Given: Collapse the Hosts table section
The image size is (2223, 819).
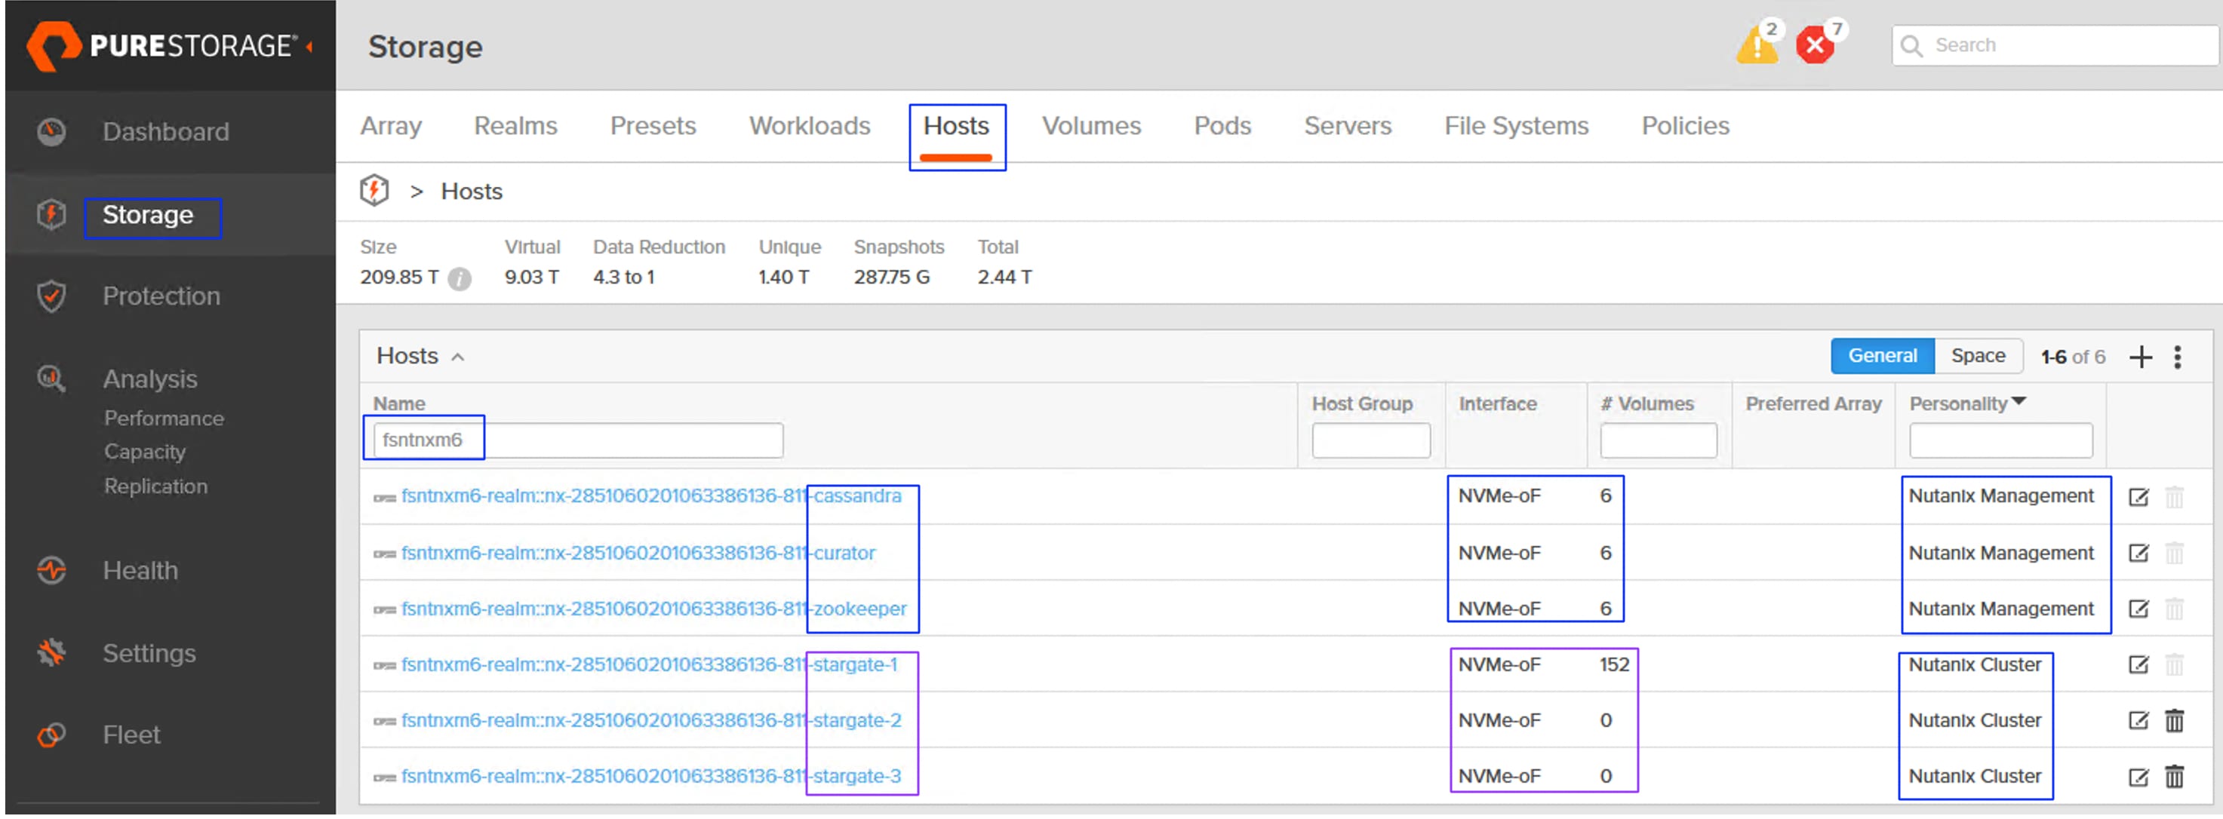Looking at the screenshot, I should [457, 355].
